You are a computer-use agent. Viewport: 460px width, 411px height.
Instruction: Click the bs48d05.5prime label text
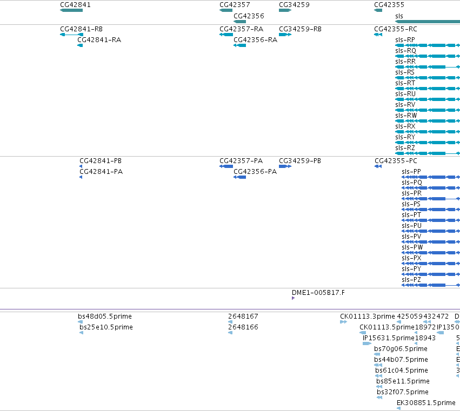click(x=105, y=316)
